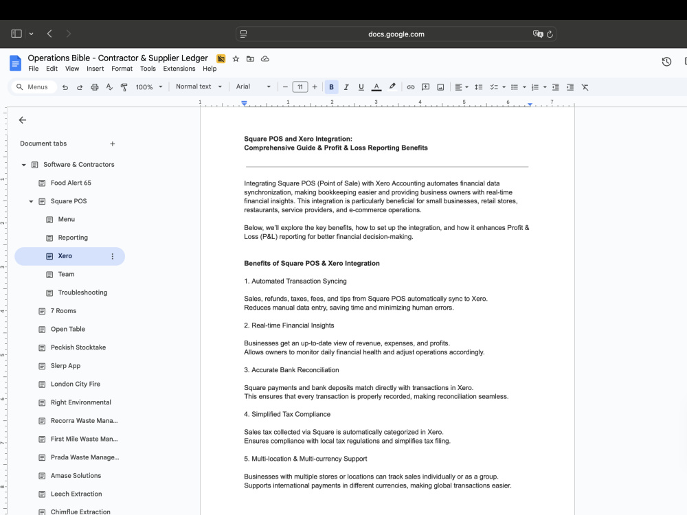The width and height of the screenshot is (687, 515).
Task: Expand numbered list options arrow
Action: click(x=545, y=87)
